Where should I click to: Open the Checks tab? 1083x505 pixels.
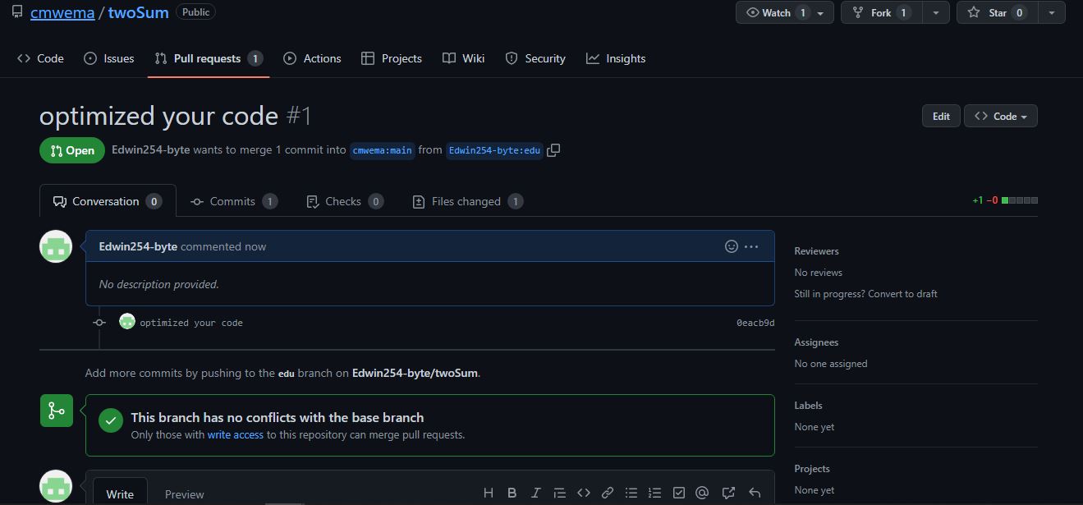tap(344, 201)
